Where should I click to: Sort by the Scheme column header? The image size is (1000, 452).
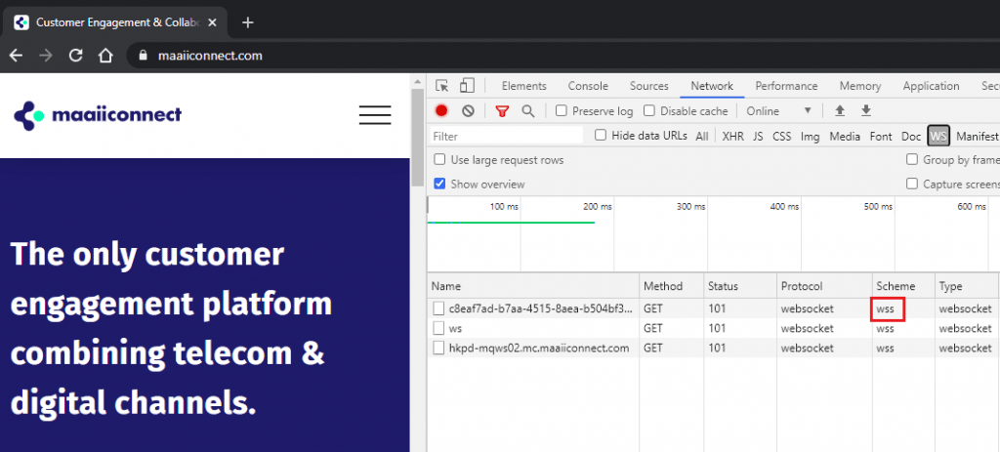903,286
